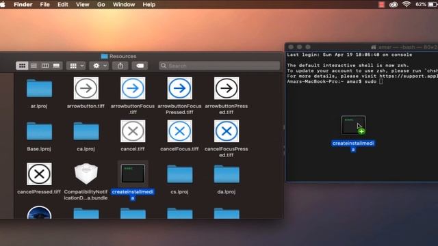The image size is (438, 246).
Task: Select the ar.lproj folder
Action: pos(39,88)
